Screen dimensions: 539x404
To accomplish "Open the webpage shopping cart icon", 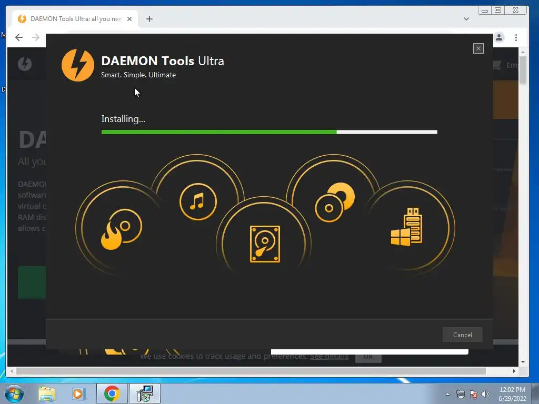I will (497, 65).
